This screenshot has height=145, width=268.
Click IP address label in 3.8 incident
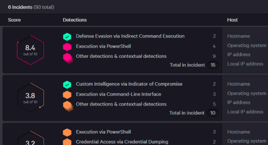[239, 103]
